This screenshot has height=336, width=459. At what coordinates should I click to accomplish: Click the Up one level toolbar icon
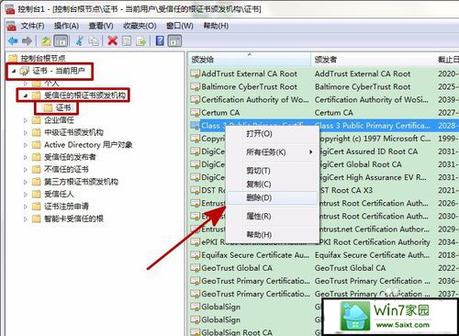46,40
